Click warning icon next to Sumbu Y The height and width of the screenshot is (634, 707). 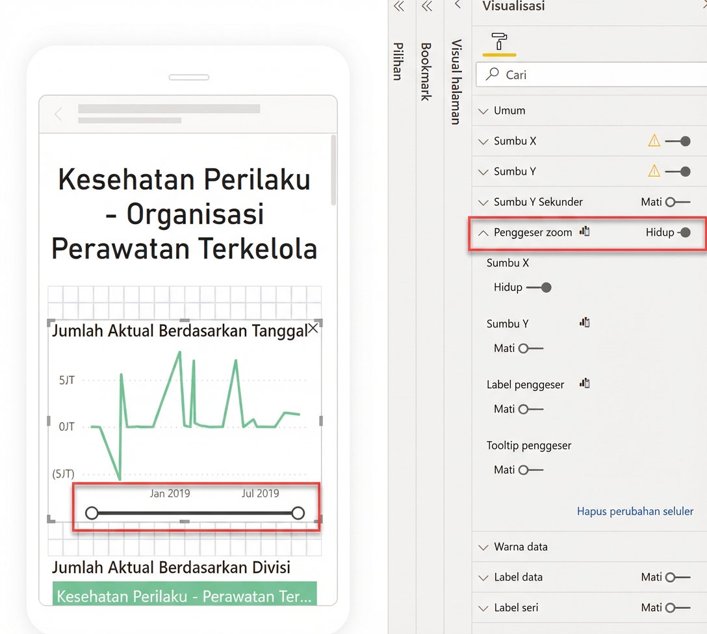click(x=654, y=171)
